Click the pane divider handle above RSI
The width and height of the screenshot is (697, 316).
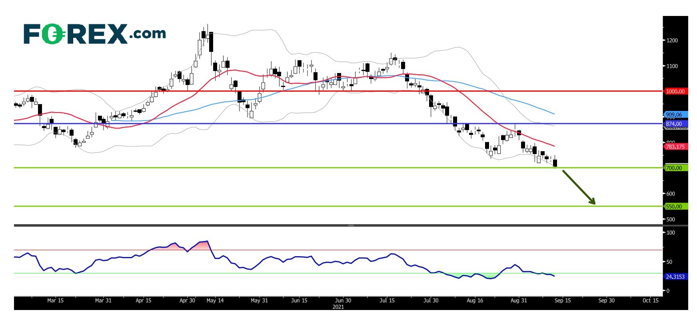pyautogui.click(x=351, y=225)
